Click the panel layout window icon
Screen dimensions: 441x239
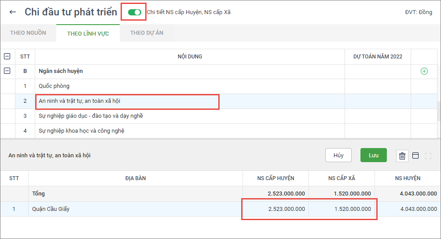click(415, 156)
